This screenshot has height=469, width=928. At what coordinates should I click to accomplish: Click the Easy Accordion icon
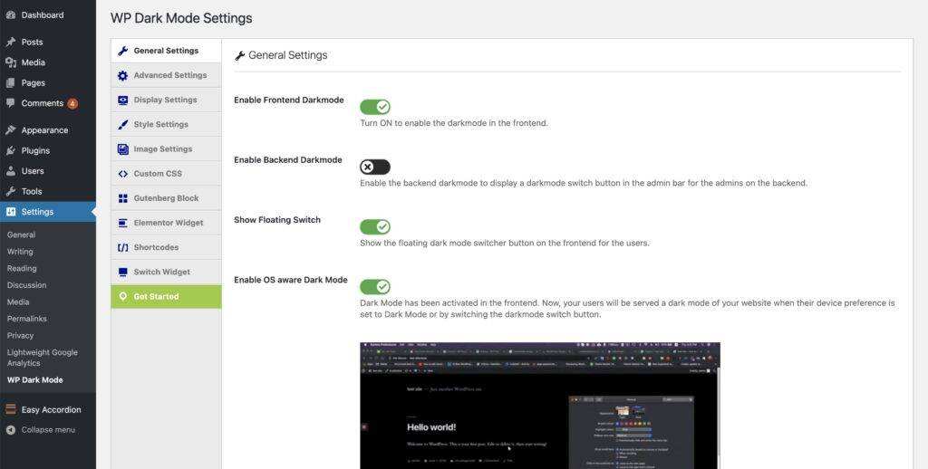pyautogui.click(x=10, y=409)
